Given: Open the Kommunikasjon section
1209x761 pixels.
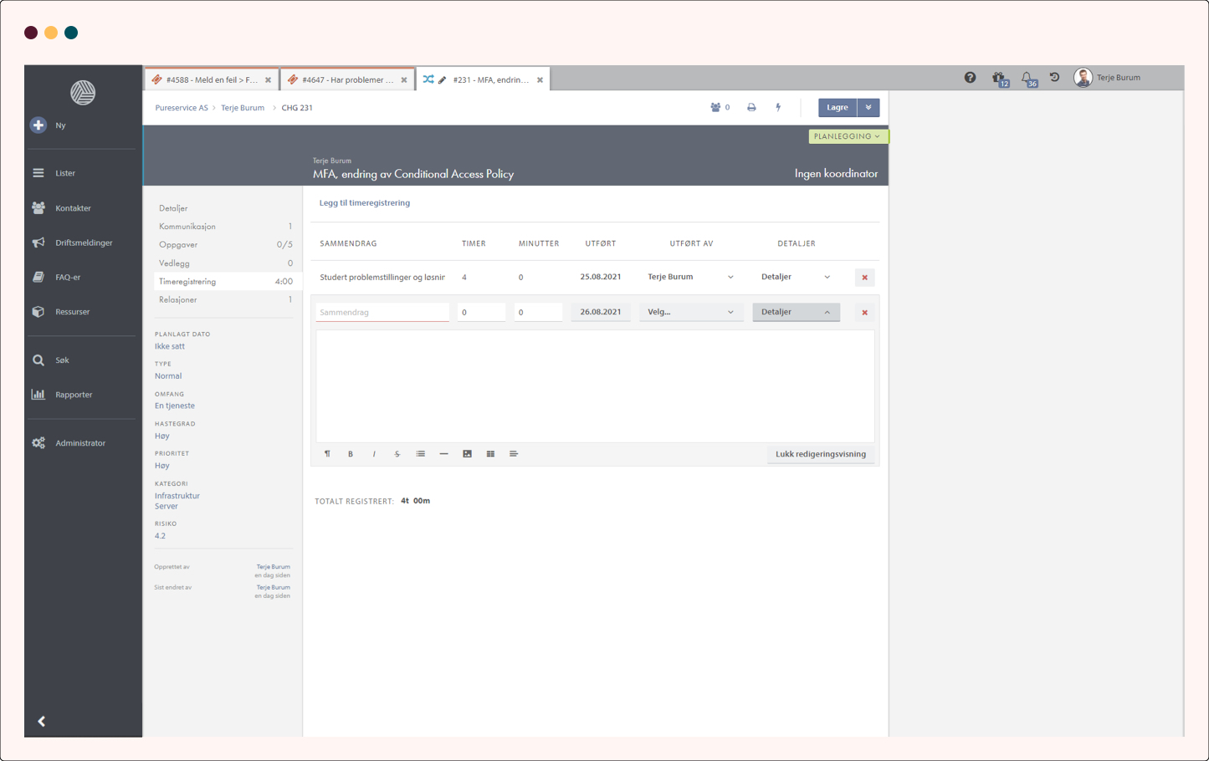Looking at the screenshot, I should click(187, 227).
